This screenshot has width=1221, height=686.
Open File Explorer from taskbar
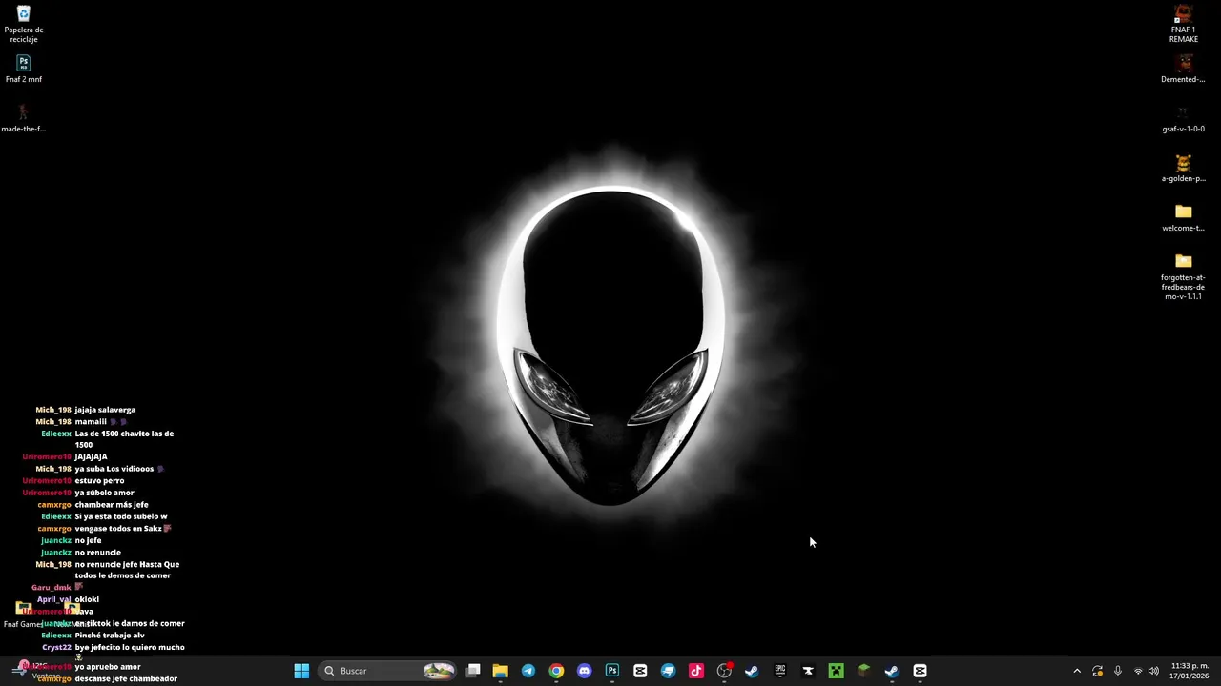[x=500, y=671]
